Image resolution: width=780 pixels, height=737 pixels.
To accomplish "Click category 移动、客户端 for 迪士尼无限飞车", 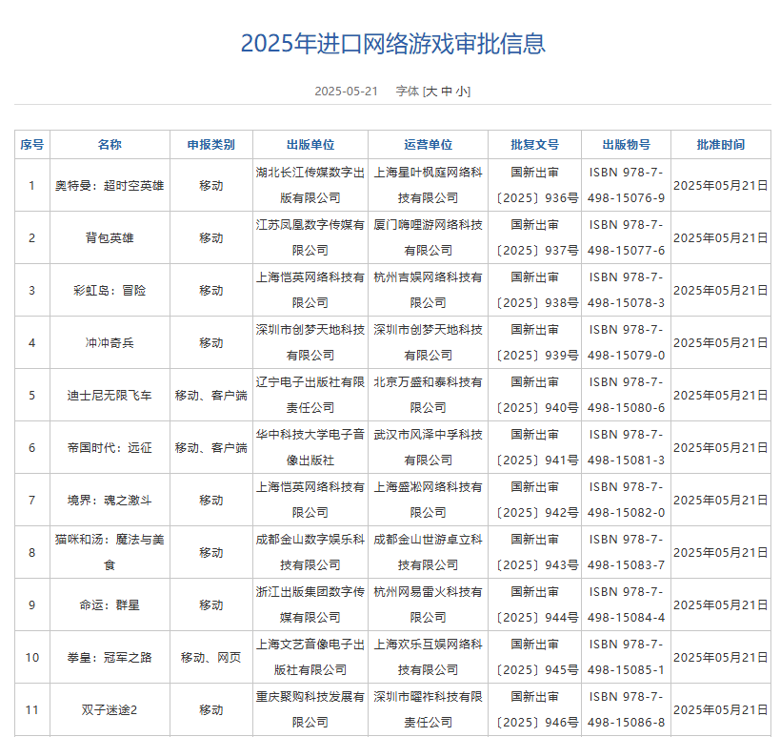I will tap(210, 396).
